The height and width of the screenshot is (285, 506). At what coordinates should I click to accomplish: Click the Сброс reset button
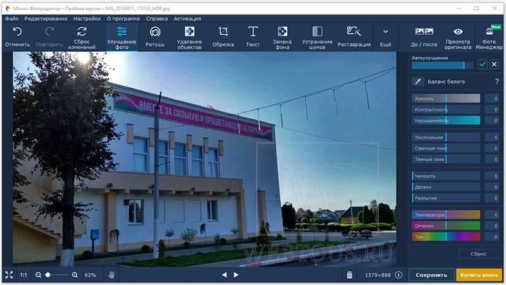pyautogui.click(x=479, y=254)
